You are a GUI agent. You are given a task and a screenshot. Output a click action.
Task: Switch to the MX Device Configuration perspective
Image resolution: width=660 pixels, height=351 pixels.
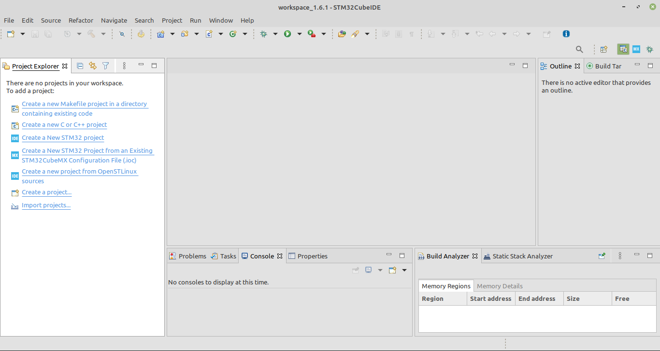tap(636, 49)
